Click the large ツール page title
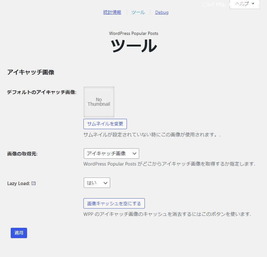Viewport: 267px width, 257px height. tap(133, 46)
